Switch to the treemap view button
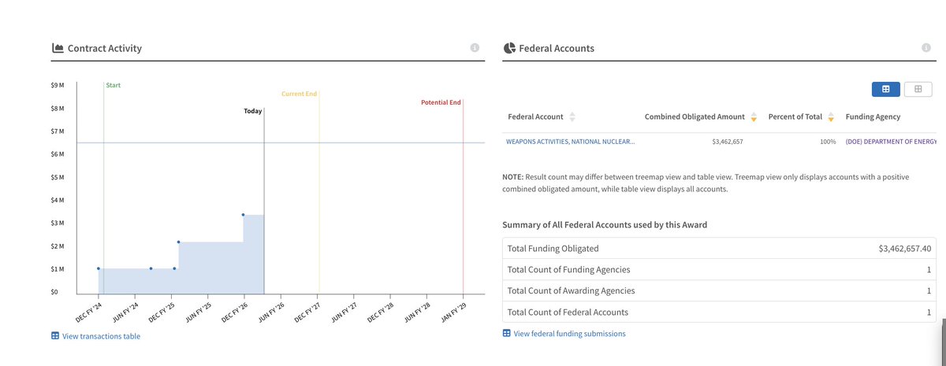Image resolution: width=946 pixels, height=366 pixels. point(918,90)
